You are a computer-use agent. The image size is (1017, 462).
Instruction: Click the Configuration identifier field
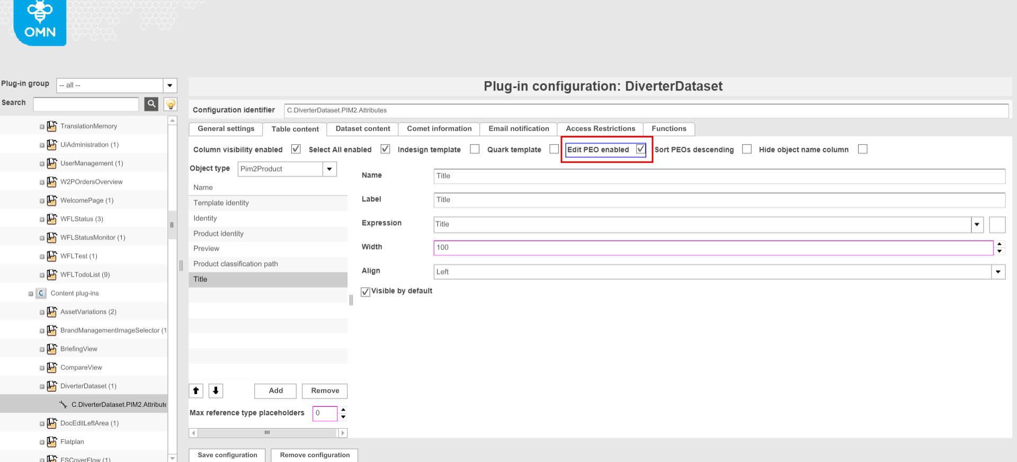646,110
